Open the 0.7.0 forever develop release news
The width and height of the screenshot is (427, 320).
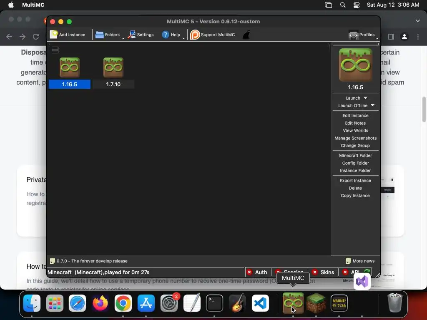tap(89, 261)
